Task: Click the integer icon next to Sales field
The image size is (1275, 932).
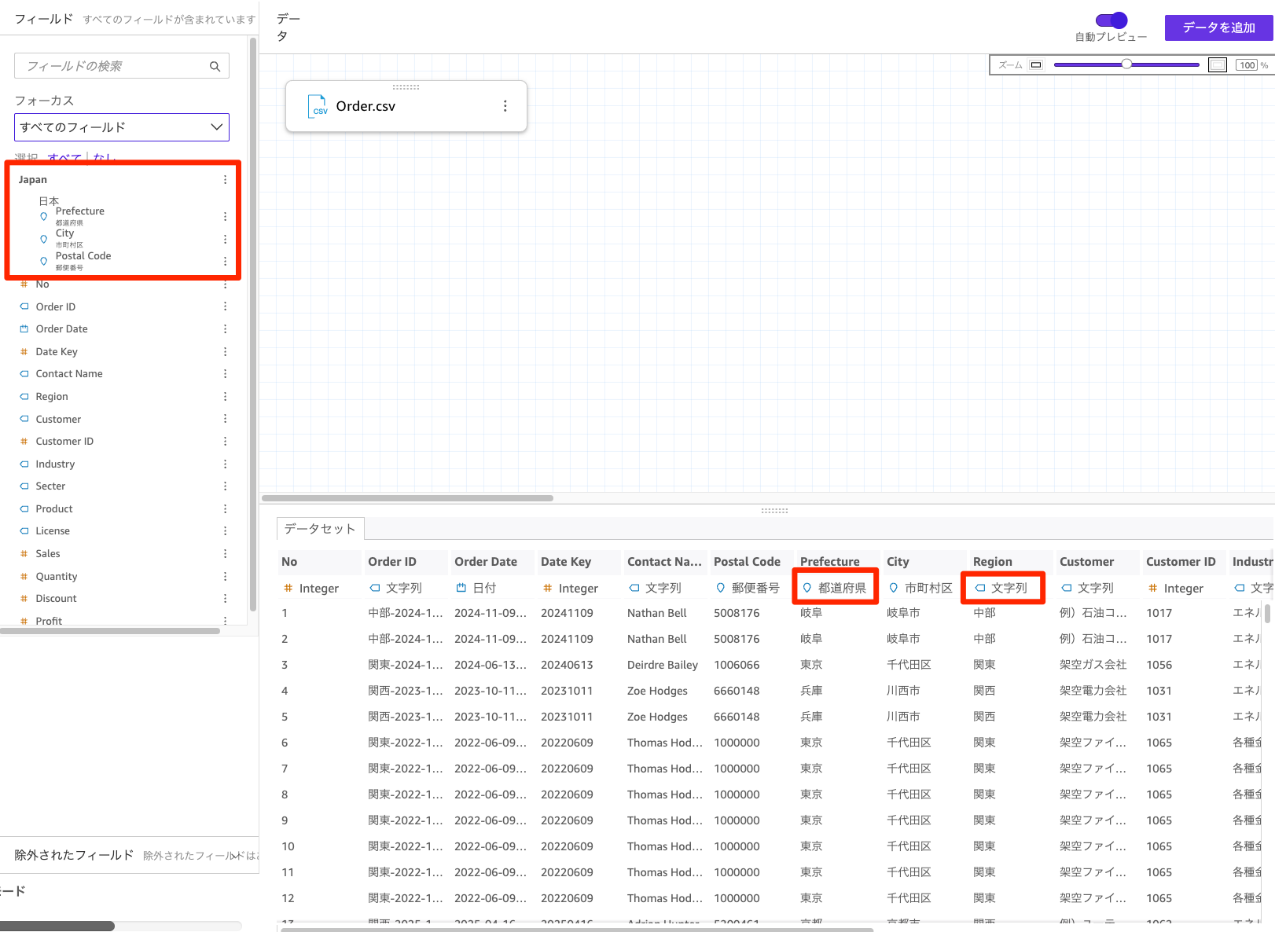Action: click(x=24, y=553)
